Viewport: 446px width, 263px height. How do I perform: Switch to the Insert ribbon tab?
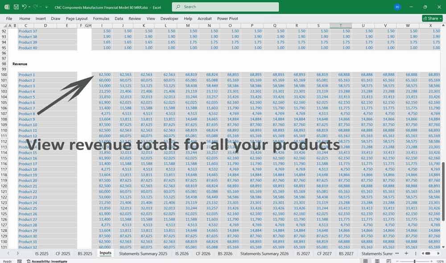[x=41, y=18]
